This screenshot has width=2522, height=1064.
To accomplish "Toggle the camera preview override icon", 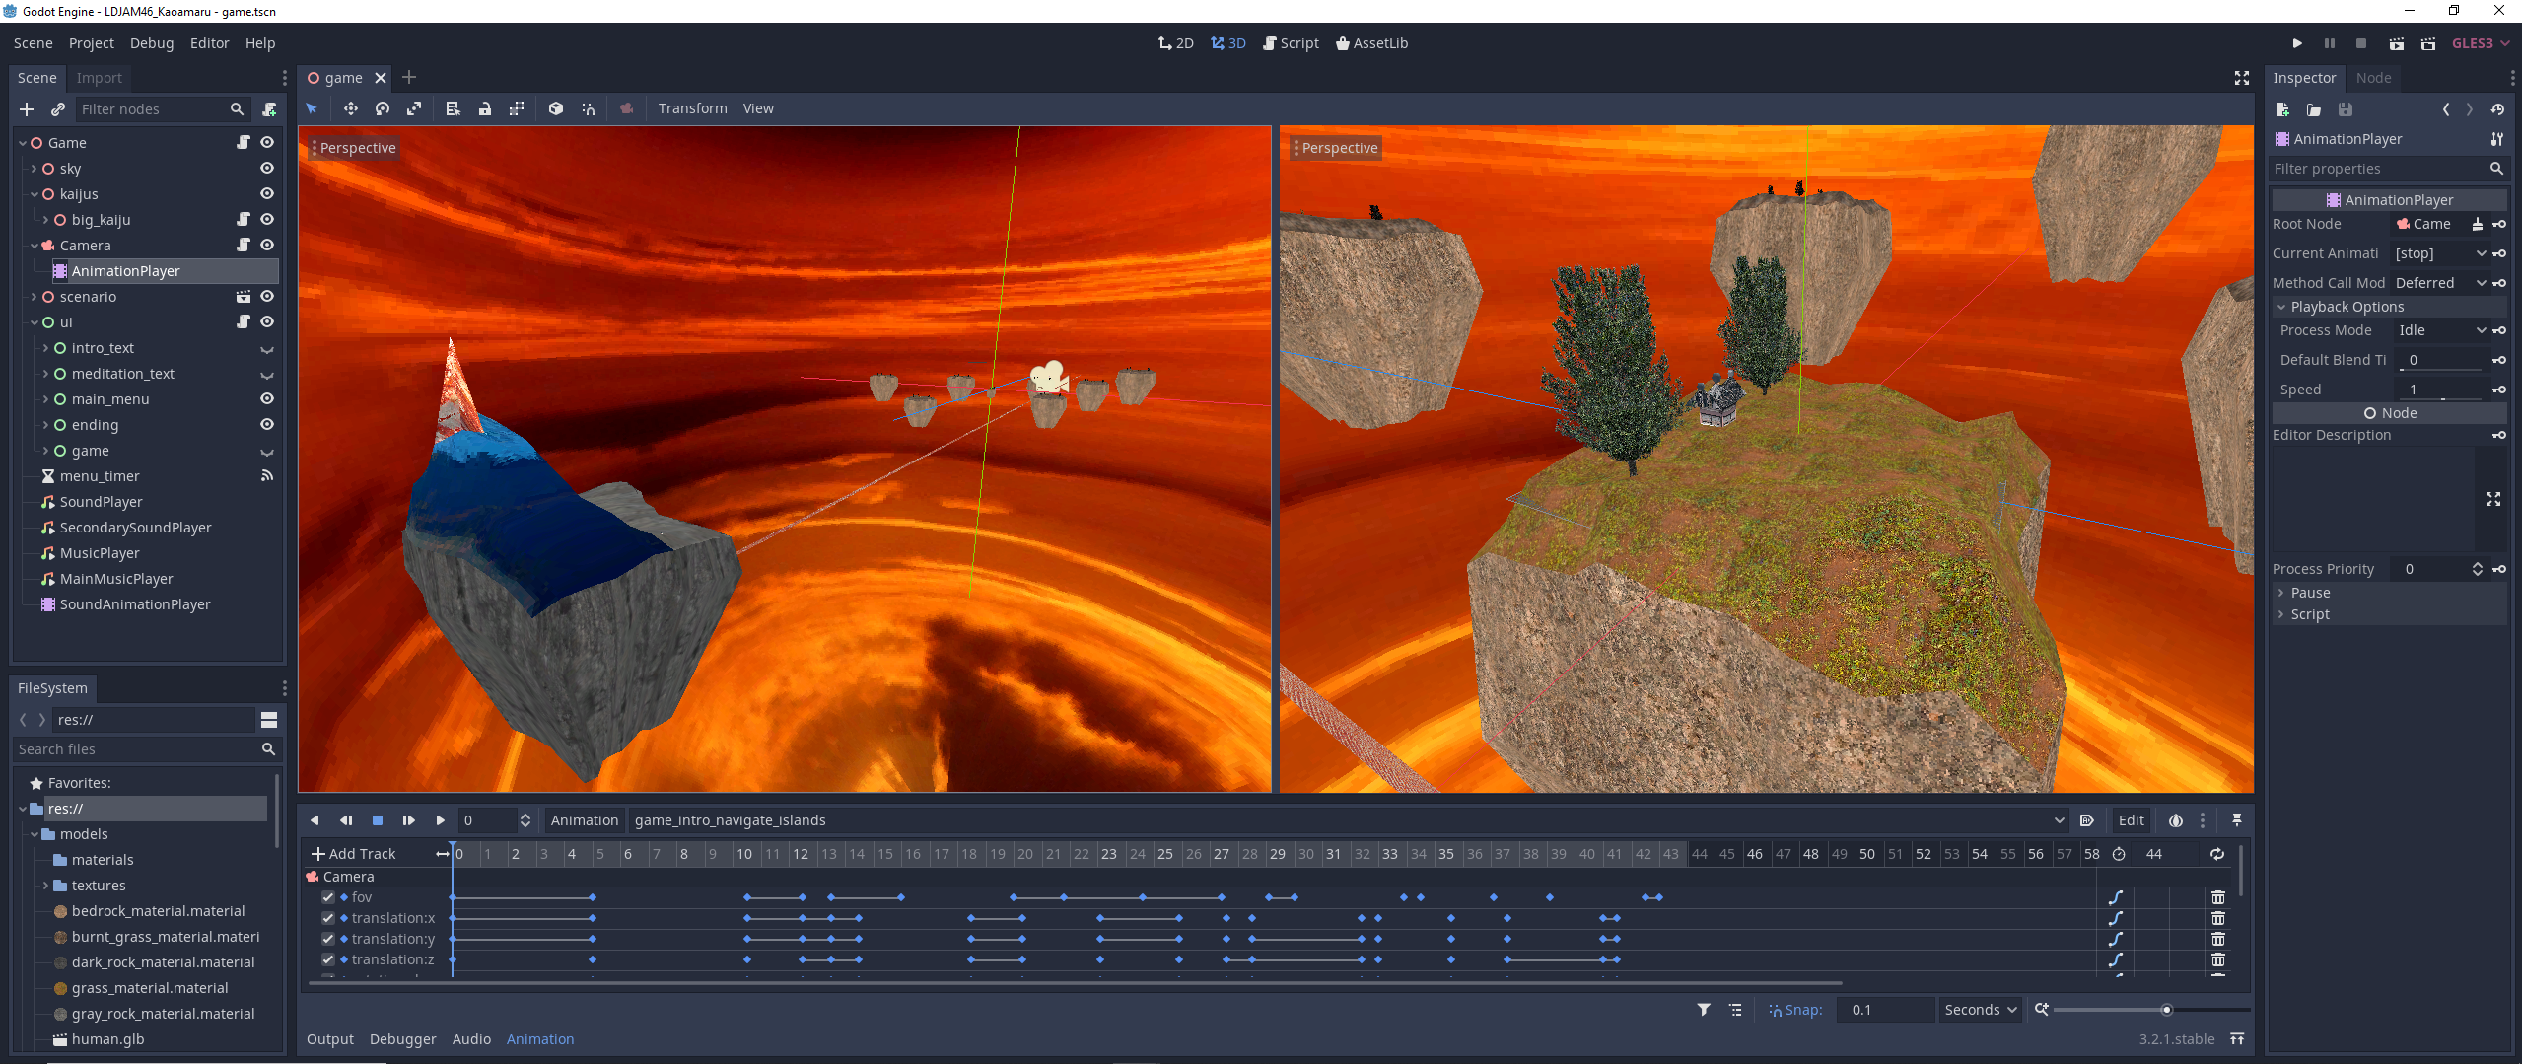I will point(626,108).
